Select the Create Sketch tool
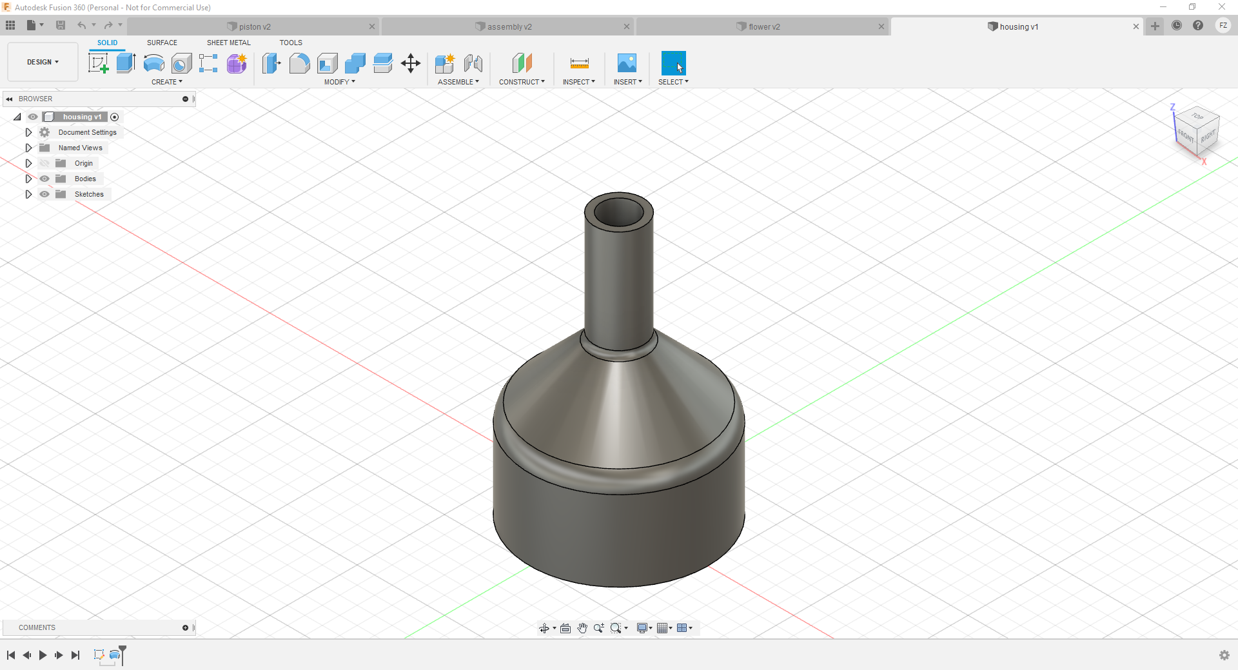Viewport: 1238px width, 670px height. click(x=98, y=63)
